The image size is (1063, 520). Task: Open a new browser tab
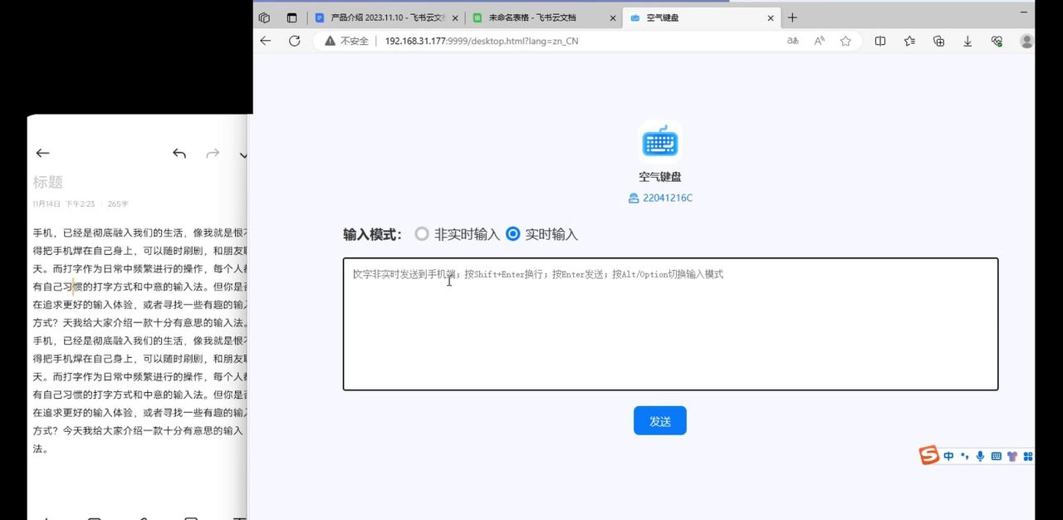coord(792,17)
